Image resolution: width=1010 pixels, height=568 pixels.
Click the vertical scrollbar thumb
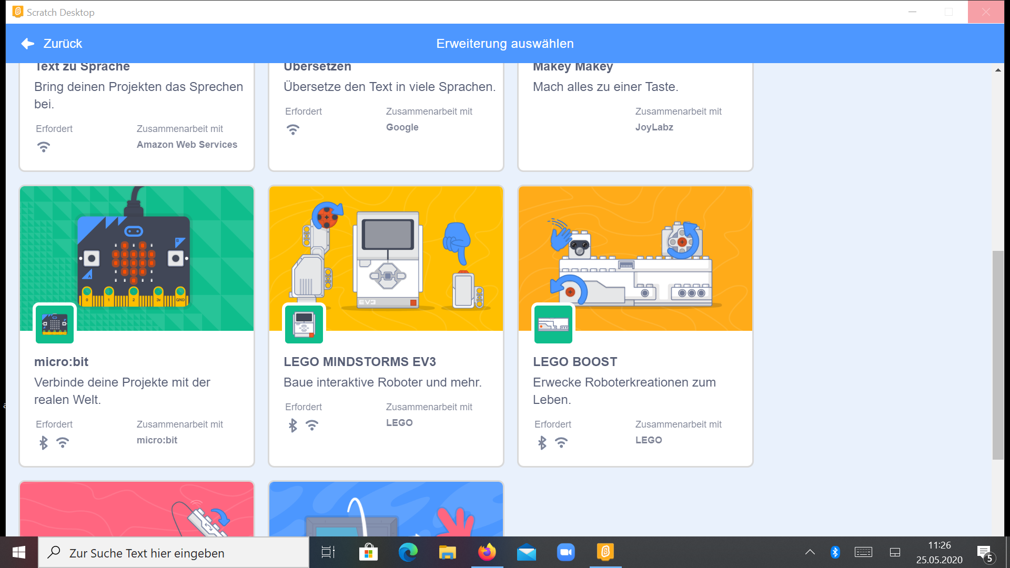(x=998, y=356)
